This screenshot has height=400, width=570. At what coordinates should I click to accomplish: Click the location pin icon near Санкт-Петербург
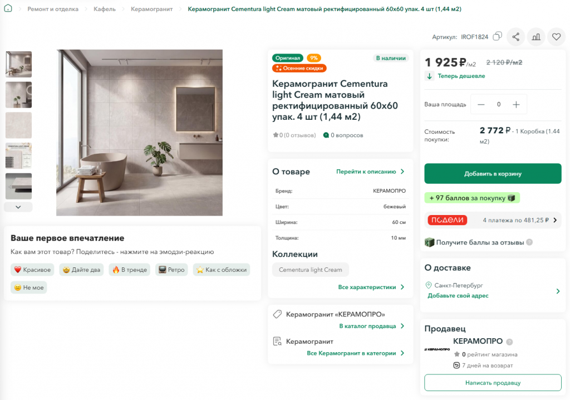(x=429, y=285)
